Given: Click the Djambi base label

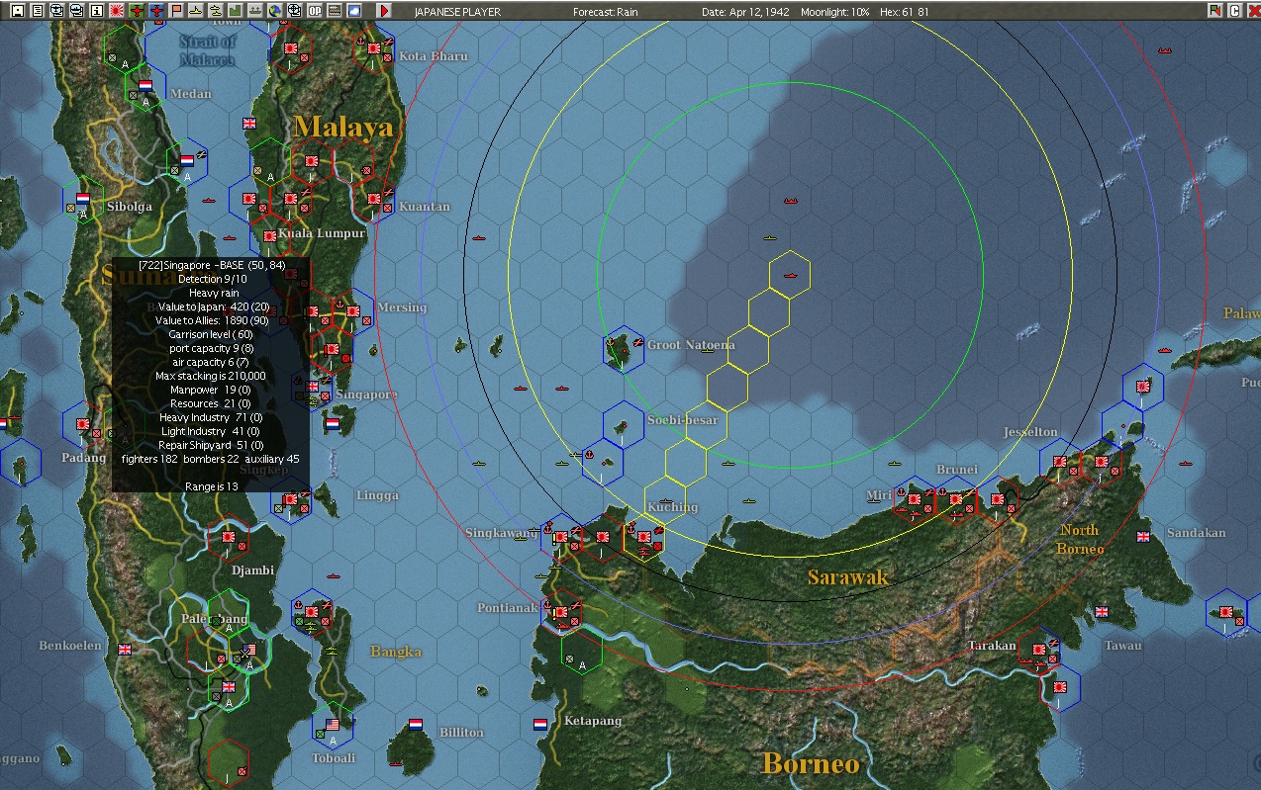Looking at the screenshot, I should coord(252,571).
